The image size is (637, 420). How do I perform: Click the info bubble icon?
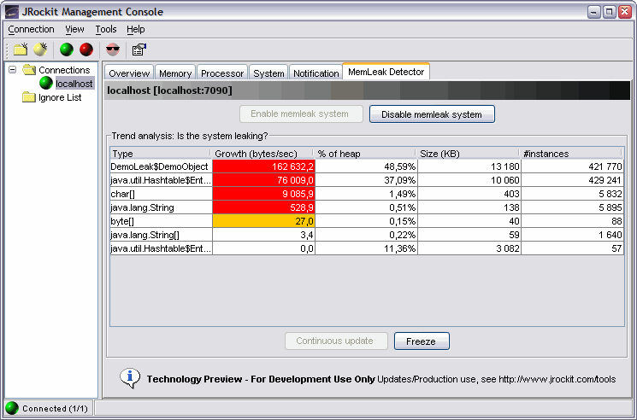130,378
